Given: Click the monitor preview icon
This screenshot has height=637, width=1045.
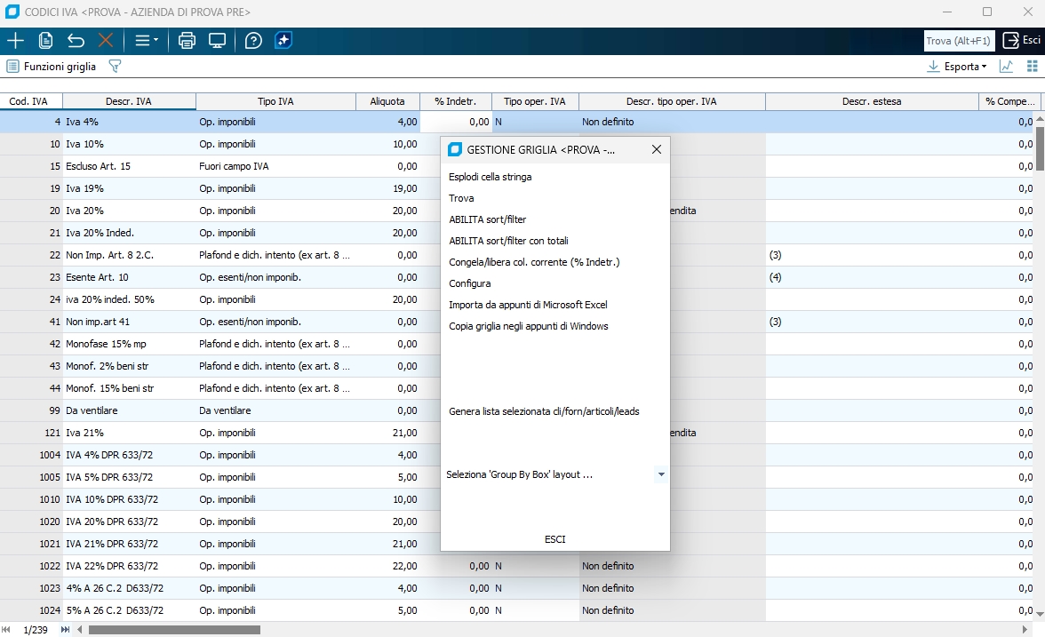Looking at the screenshot, I should tap(217, 41).
